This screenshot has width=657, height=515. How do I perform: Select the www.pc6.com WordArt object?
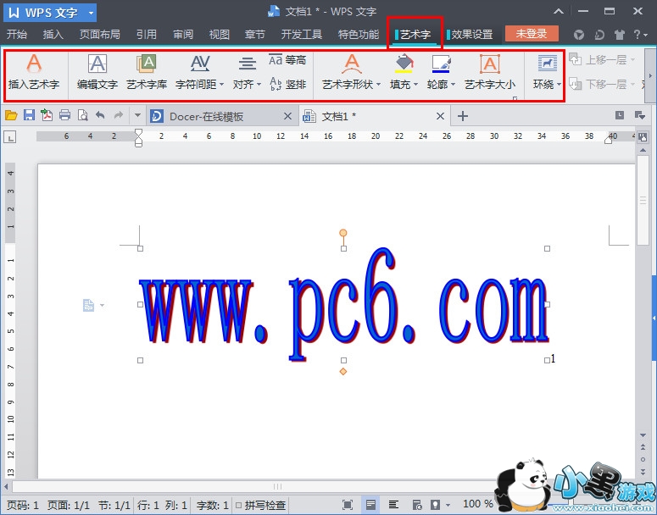click(343, 304)
